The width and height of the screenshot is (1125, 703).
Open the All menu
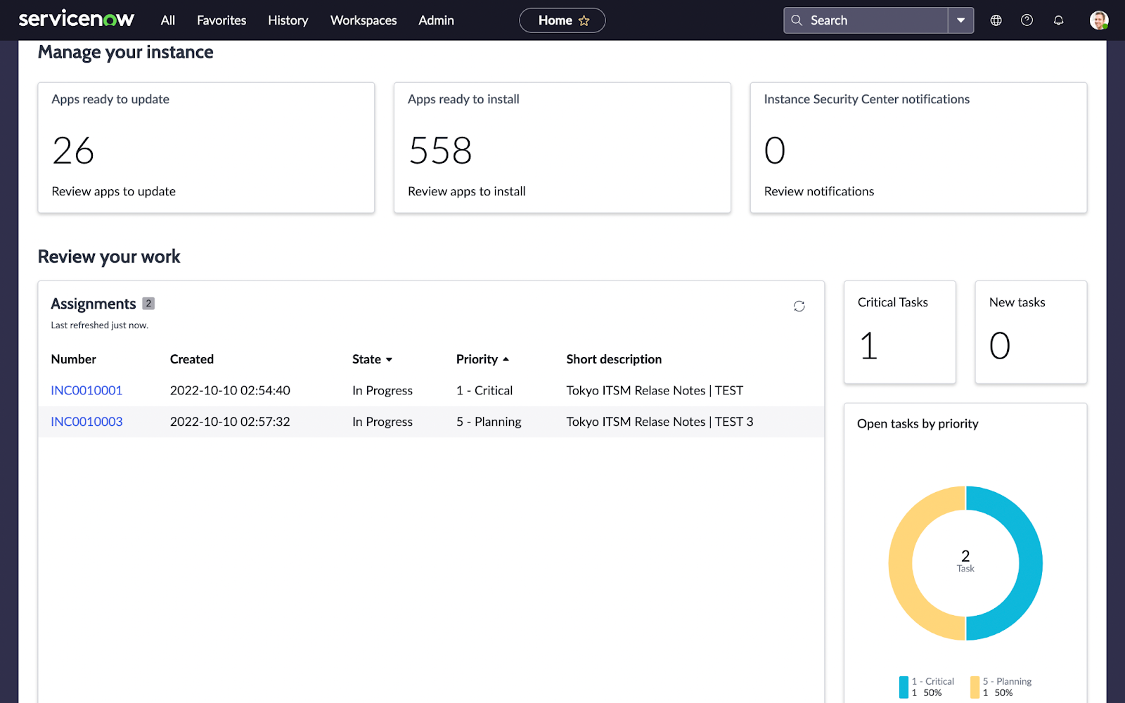coord(167,20)
